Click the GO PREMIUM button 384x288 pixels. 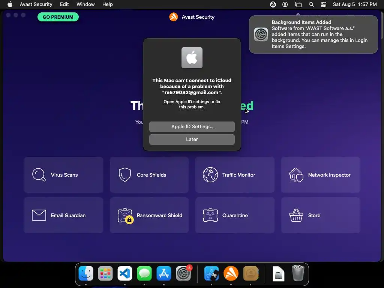tap(58, 17)
